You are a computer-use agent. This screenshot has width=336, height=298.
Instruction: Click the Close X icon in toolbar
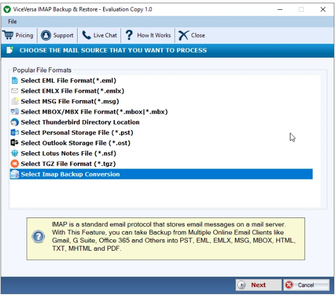(183, 35)
